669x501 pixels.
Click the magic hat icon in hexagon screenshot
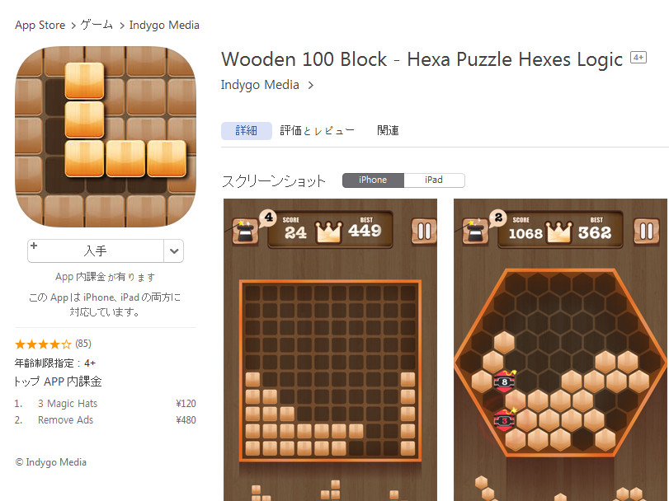point(476,232)
